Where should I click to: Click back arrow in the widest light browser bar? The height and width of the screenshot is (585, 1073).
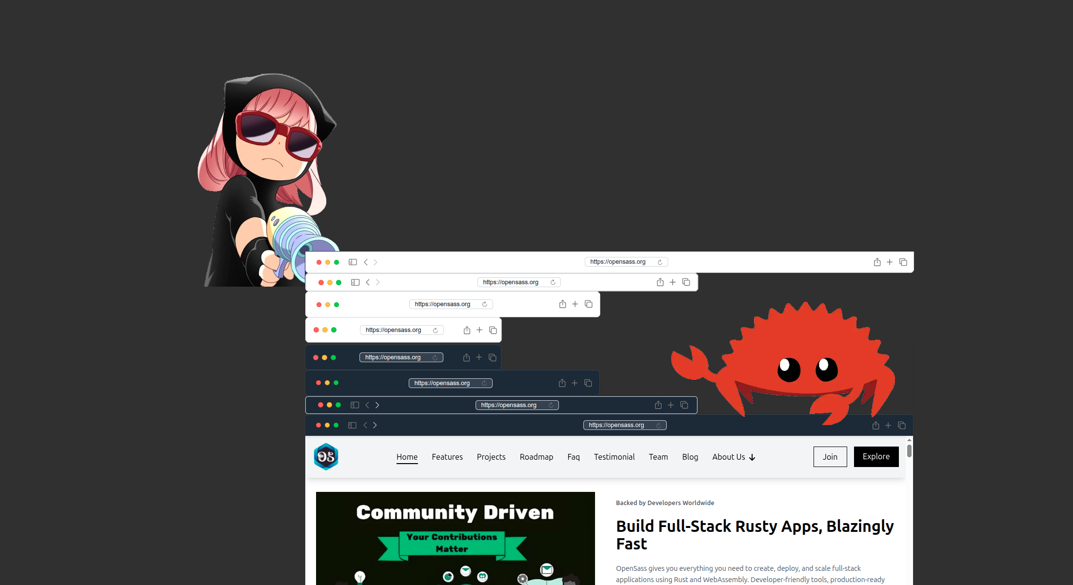[366, 262]
